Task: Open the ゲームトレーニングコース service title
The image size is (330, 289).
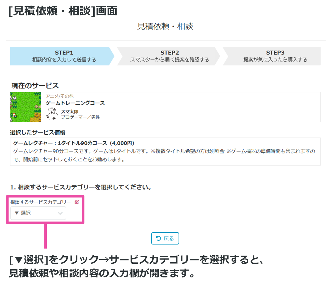Action: pos(75,103)
